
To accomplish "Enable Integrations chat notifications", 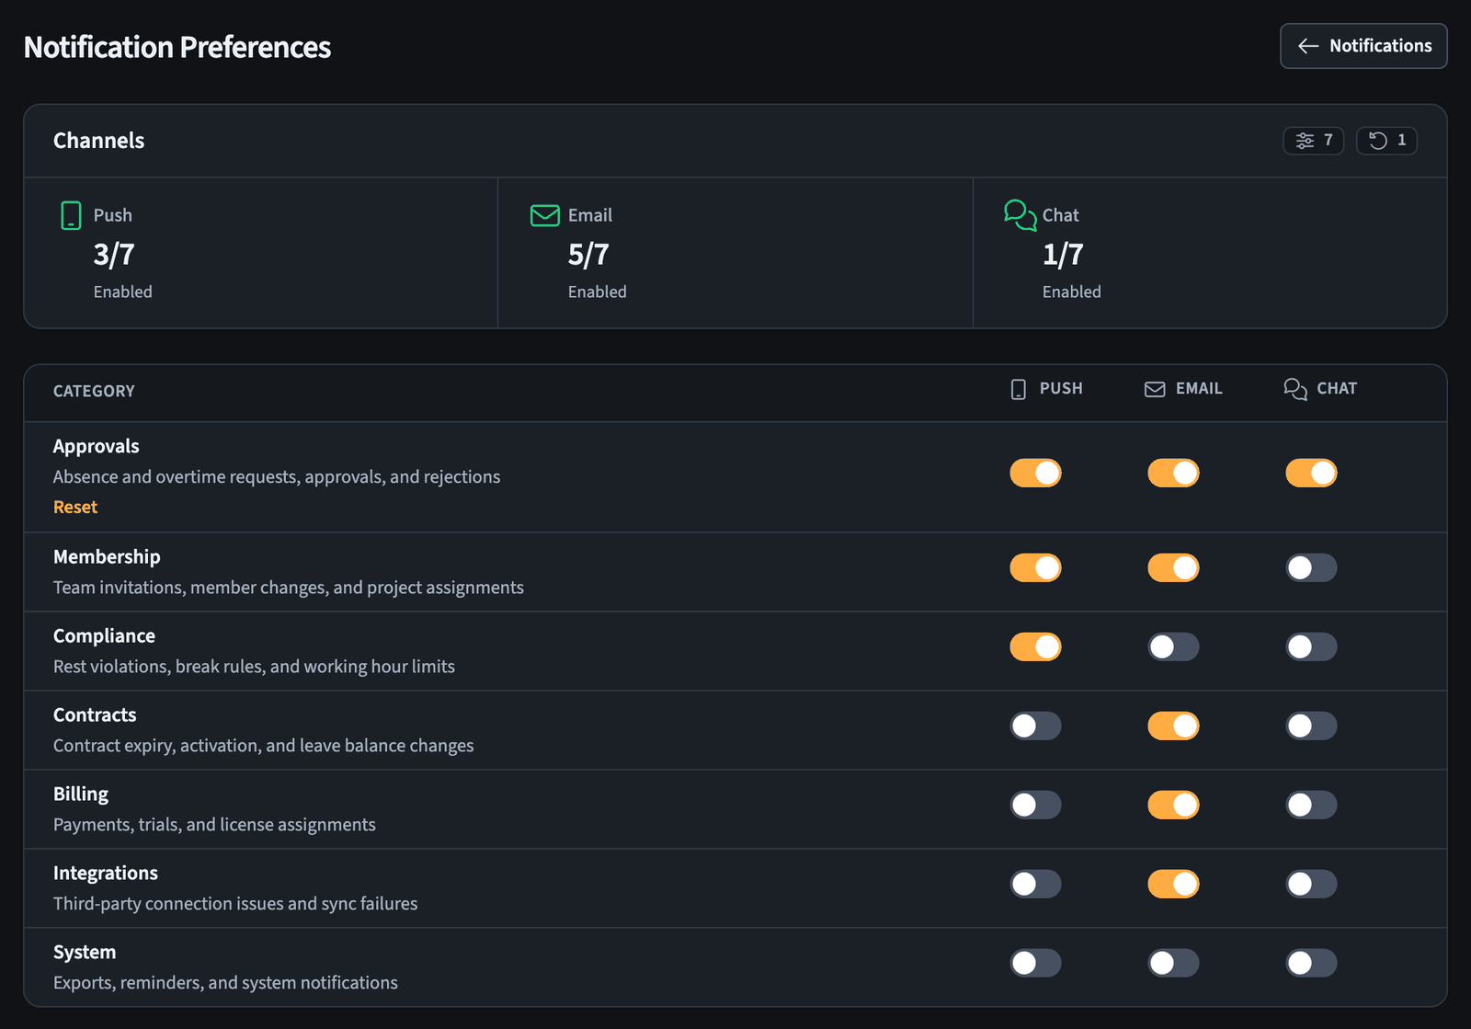I will click(x=1311, y=884).
